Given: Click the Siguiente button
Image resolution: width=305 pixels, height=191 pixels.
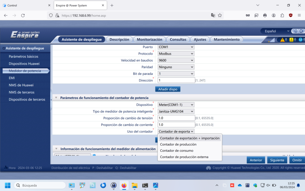Looking at the screenshot, I should tap(277, 160).
